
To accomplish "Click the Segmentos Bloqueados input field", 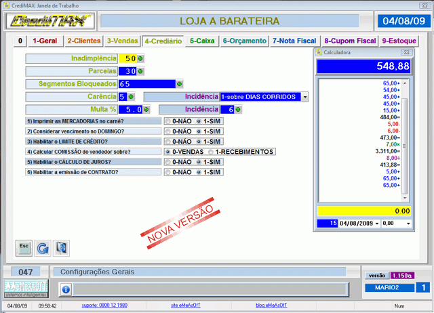I will tap(146, 84).
